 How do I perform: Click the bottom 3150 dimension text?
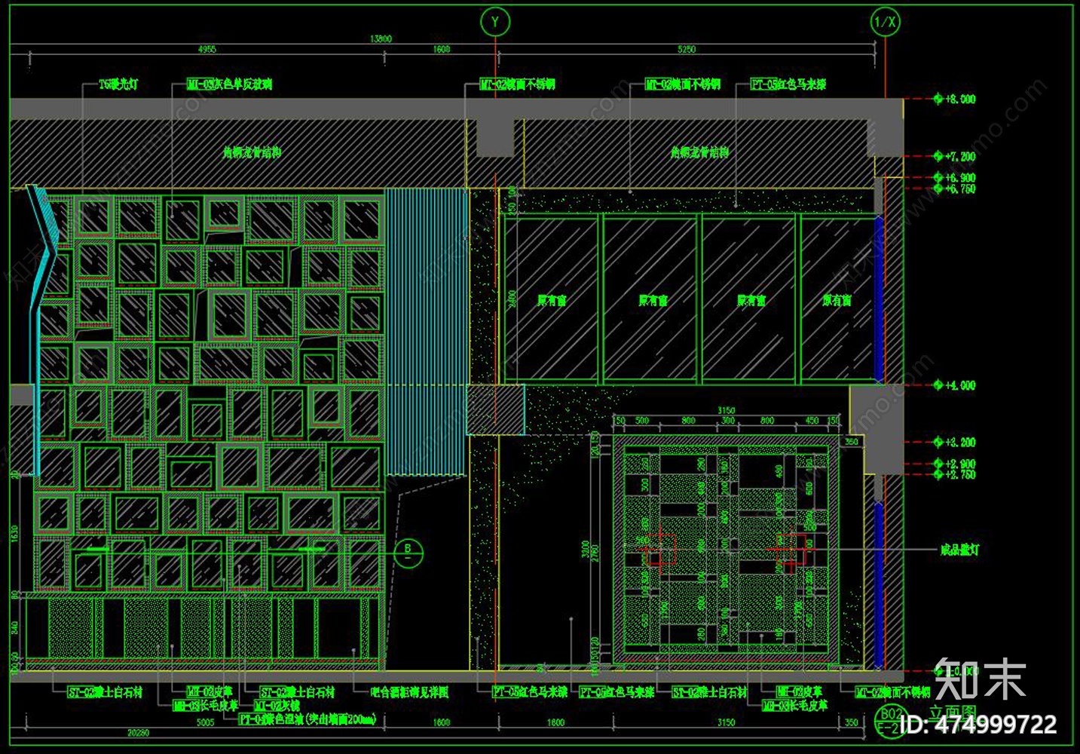(726, 722)
